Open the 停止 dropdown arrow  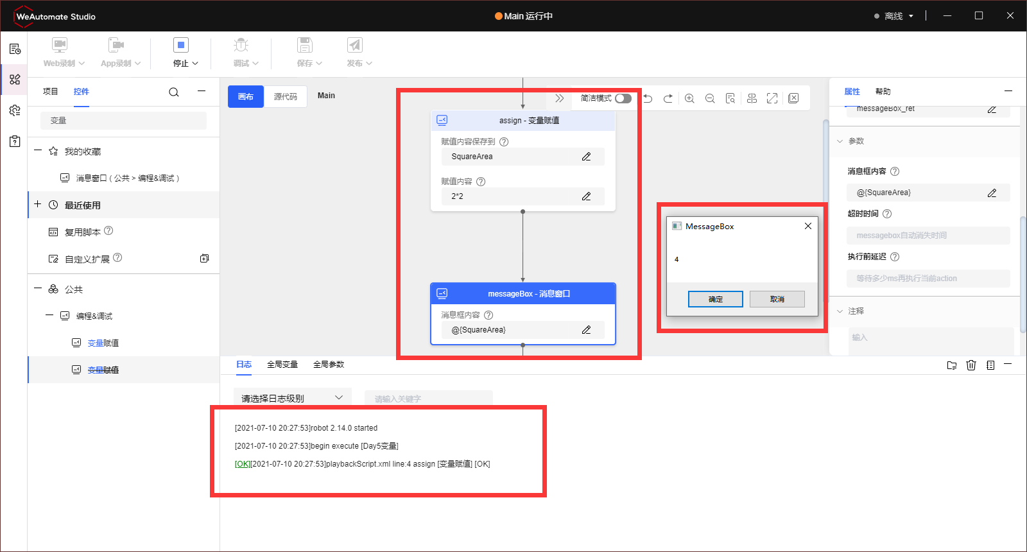[195, 64]
